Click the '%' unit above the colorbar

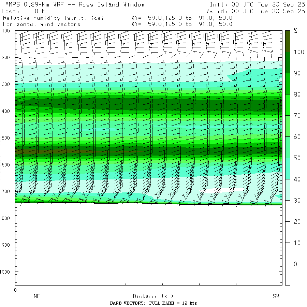(x=295, y=31)
